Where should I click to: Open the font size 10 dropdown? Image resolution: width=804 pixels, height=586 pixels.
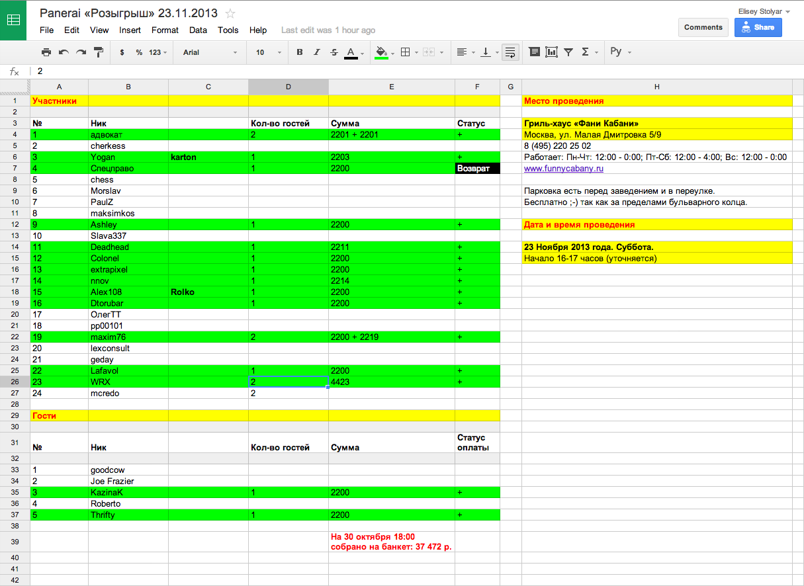pos(269,52)
